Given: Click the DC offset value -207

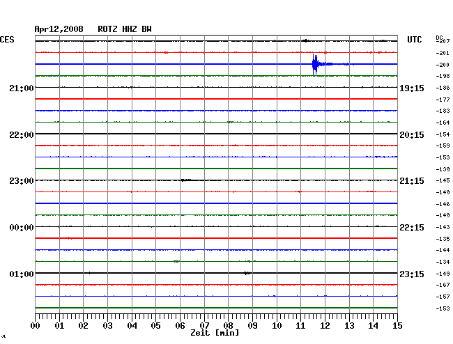Looking at the screenshot, I should click(443, 41).
